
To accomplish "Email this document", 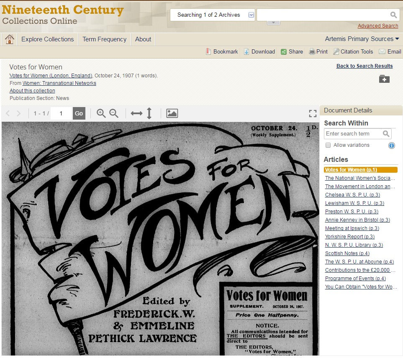I will (390, 51).
